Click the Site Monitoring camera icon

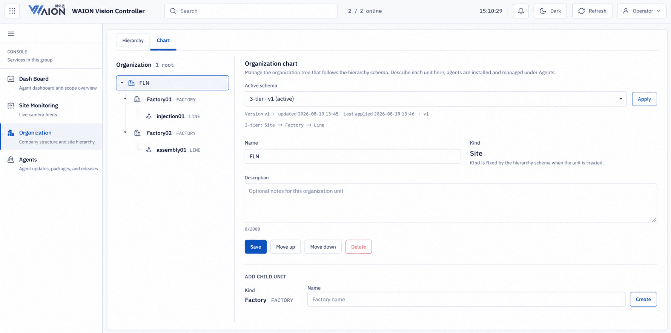[x=11, y=105]
